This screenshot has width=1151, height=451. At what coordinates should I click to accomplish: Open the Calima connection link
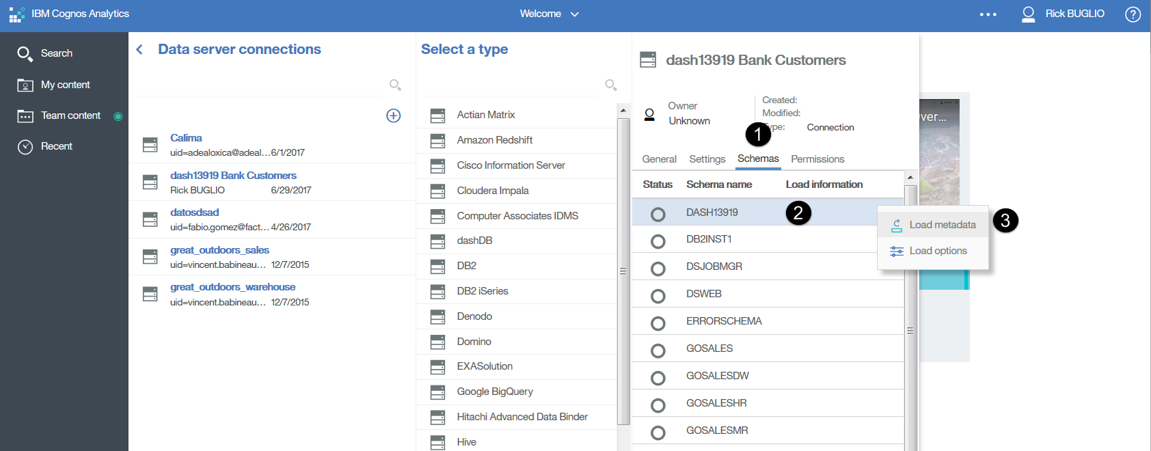[186, 138]
